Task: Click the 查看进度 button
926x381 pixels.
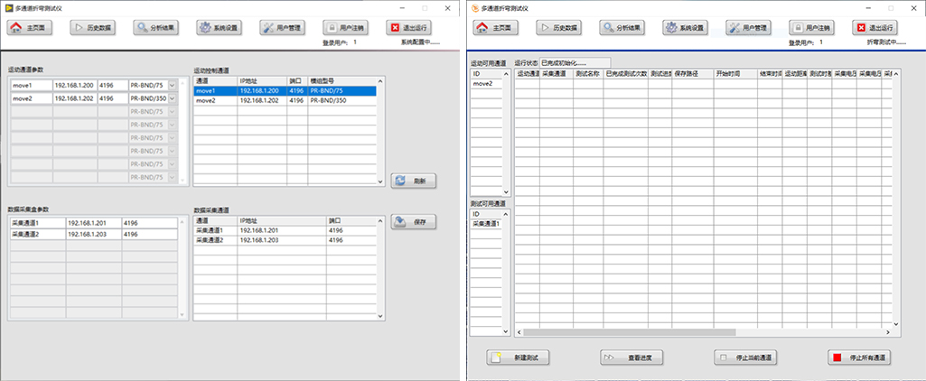Action: point(632,358)
